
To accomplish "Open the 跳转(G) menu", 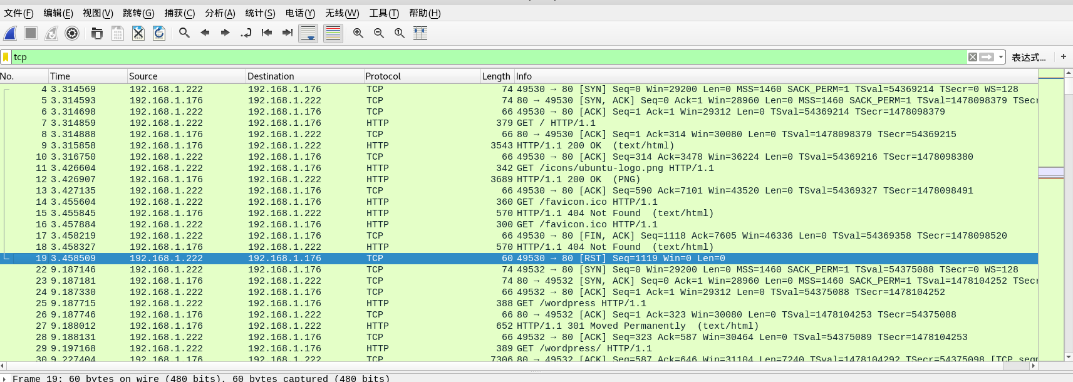I will pos(138,13).
